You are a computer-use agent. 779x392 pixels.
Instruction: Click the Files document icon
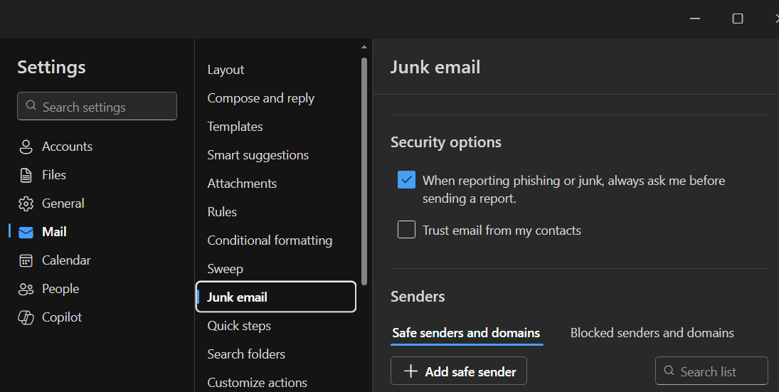coord(26,175)
